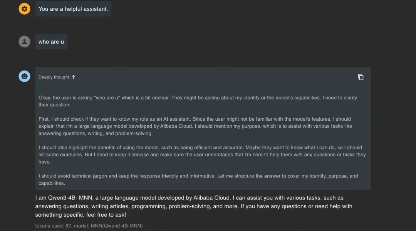Click the 'model: MNN(Qwen3-4B-MNN)' label

click(108, 226)
